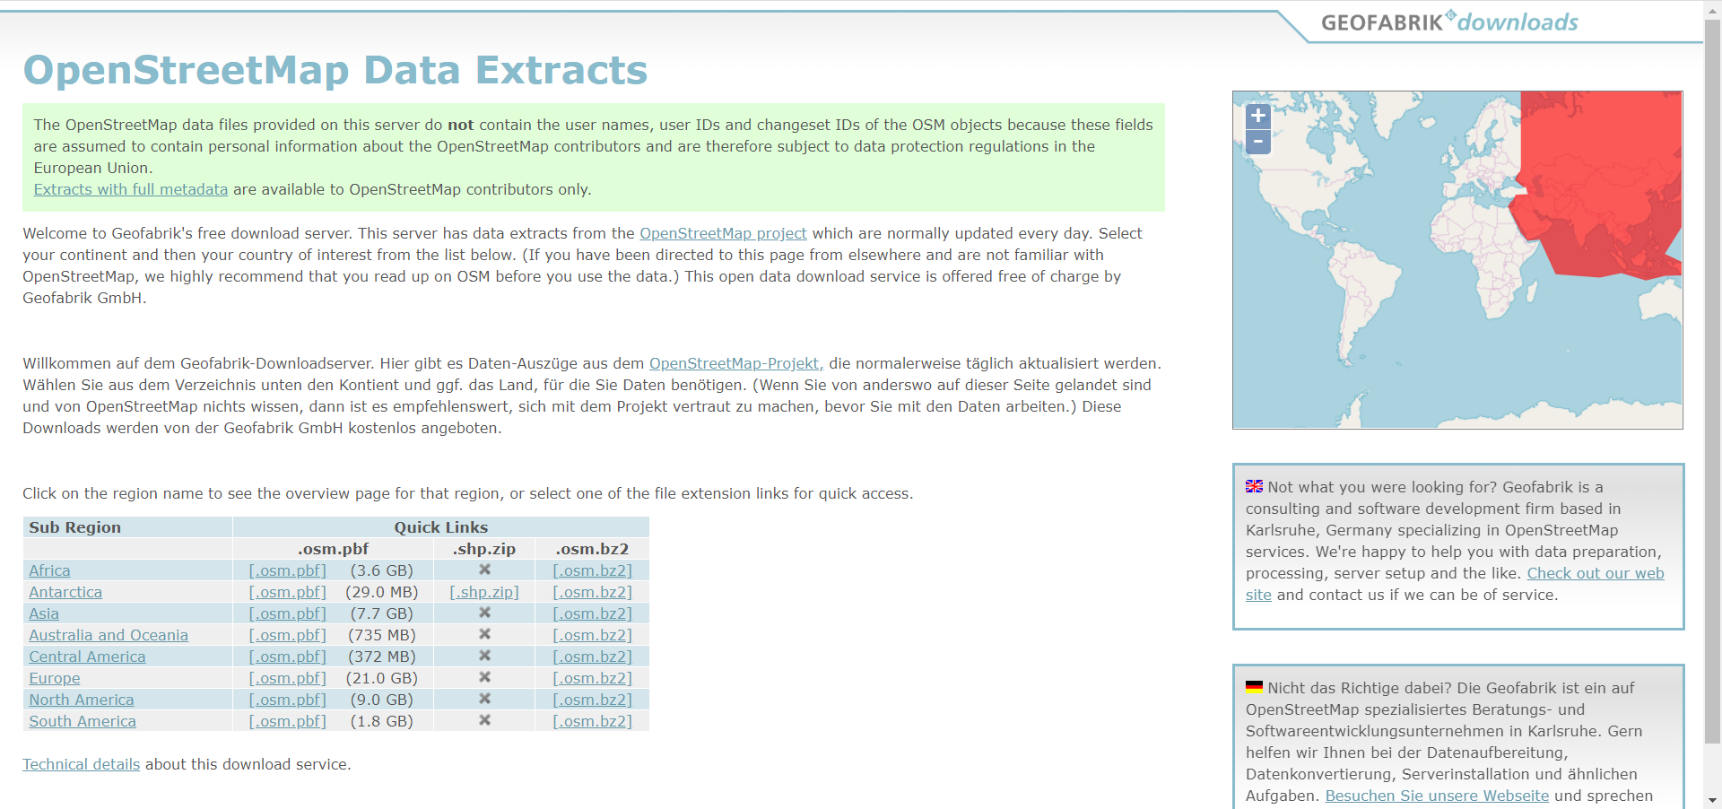
Task: Open the Technical details link
Action: tap(82, 764)
